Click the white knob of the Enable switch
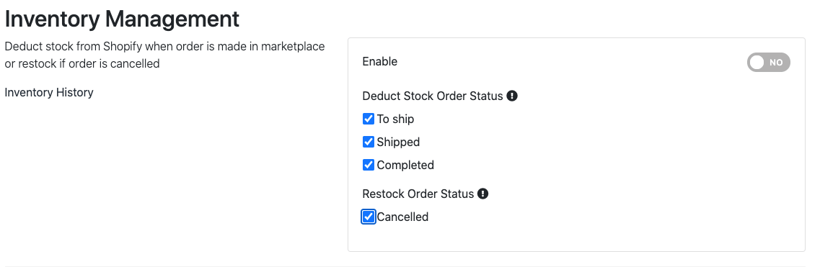 click(757, 63)
